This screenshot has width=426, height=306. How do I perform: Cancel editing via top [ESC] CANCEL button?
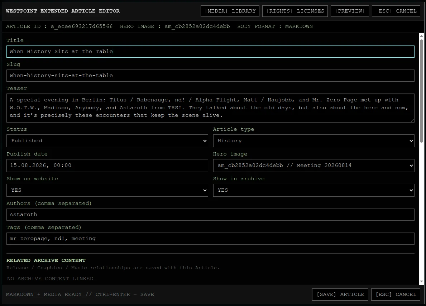pos(396,11)
